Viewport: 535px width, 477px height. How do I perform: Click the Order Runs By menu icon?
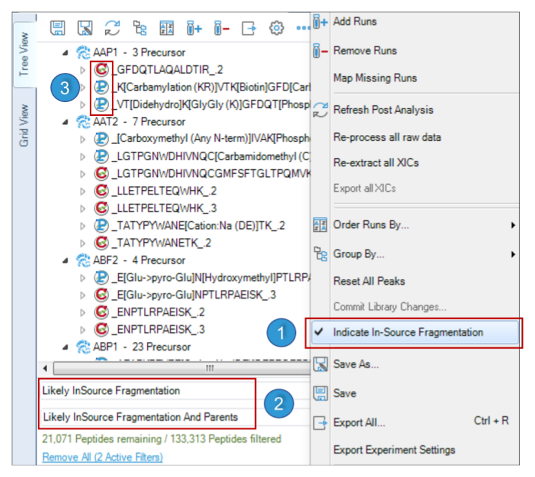point(320,225)
